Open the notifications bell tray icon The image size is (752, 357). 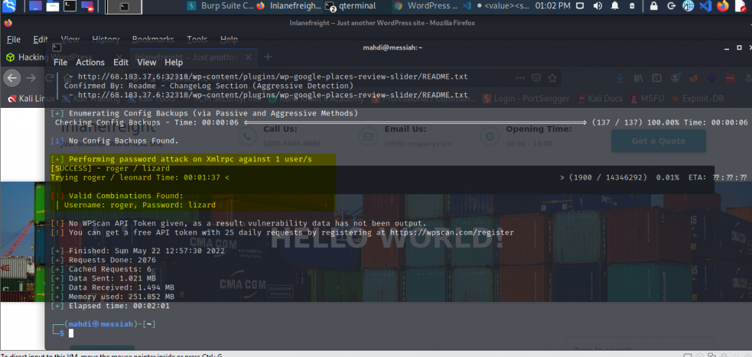point(615,6)
